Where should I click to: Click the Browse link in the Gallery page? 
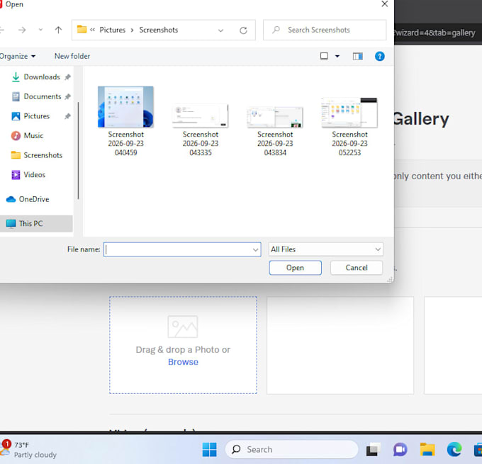[x=183, y=362]
